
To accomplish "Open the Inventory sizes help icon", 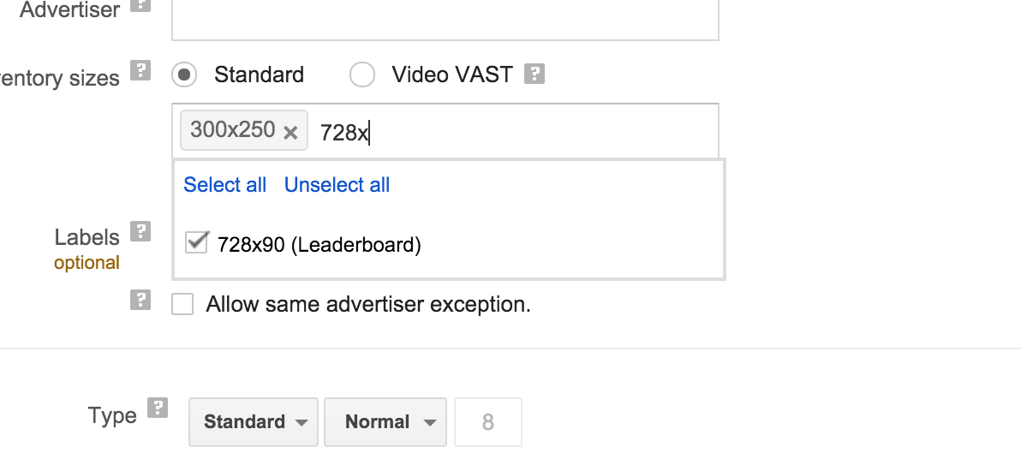I will tap(140, 70).
